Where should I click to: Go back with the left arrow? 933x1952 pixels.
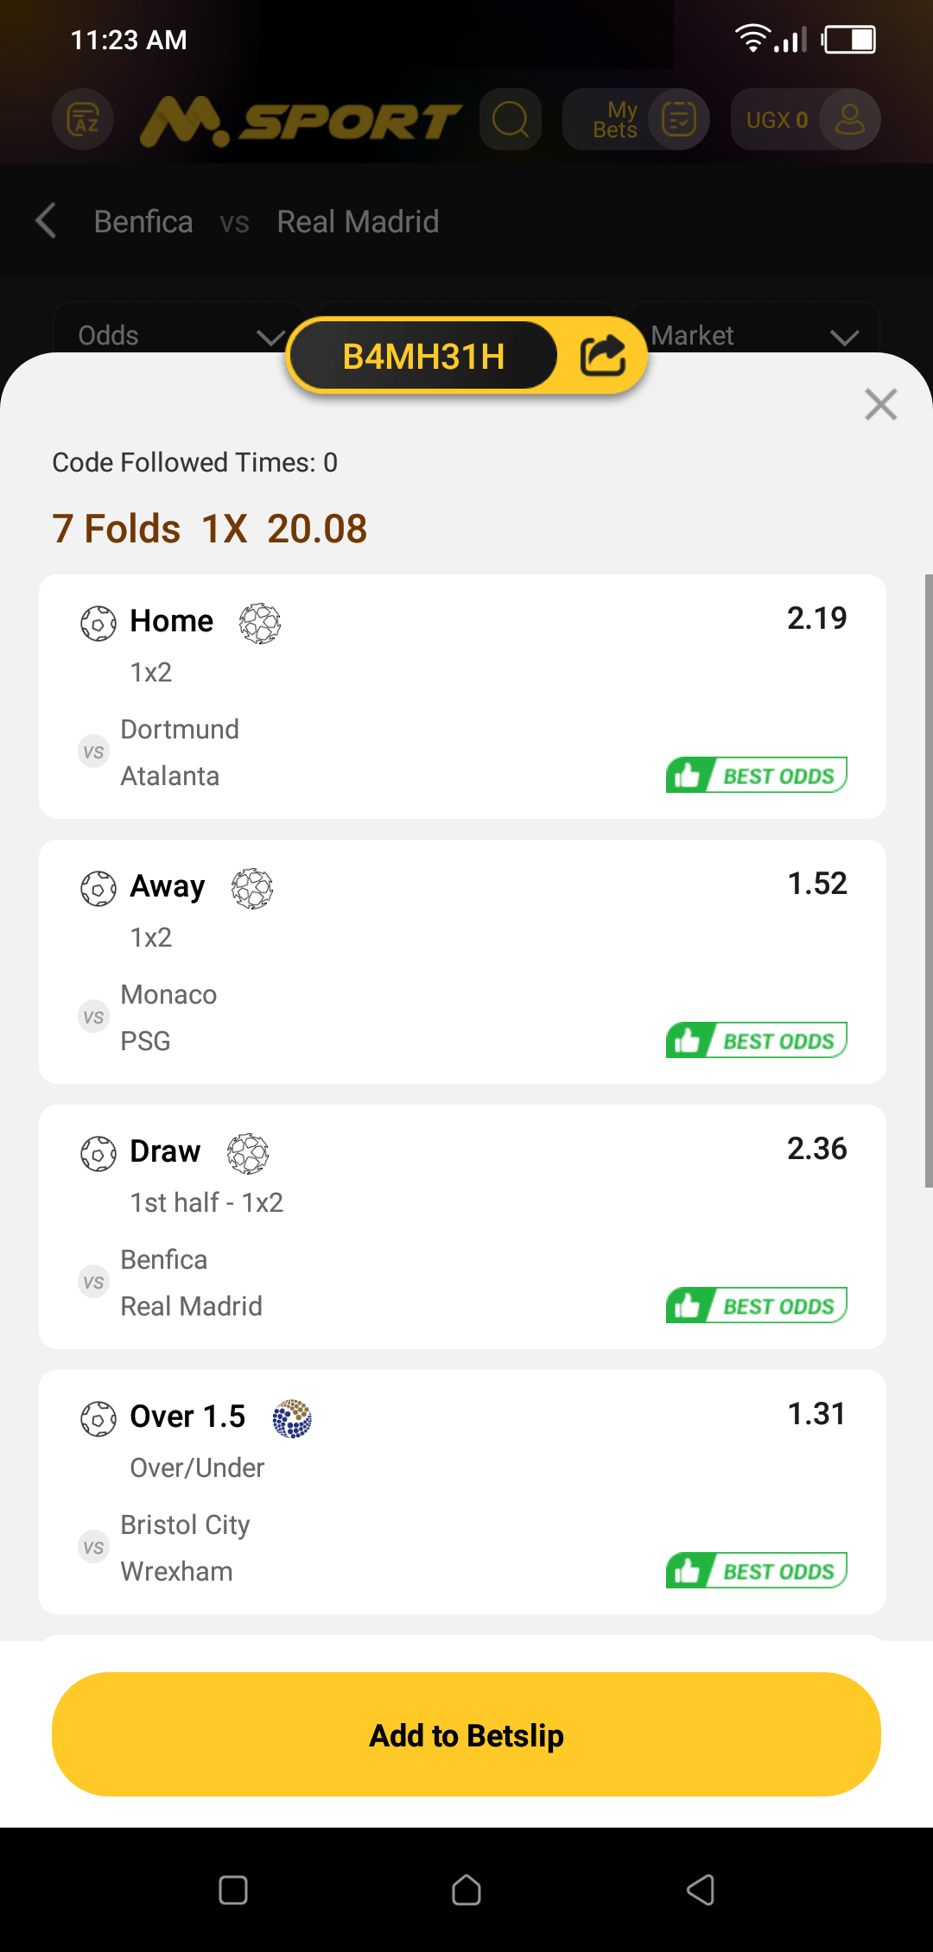[47, 221]
